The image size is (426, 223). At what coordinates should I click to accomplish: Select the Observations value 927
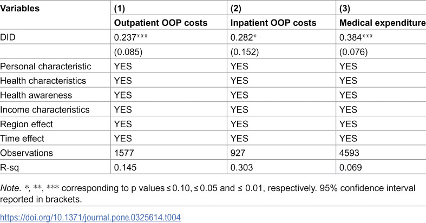(x=238, y=153)
